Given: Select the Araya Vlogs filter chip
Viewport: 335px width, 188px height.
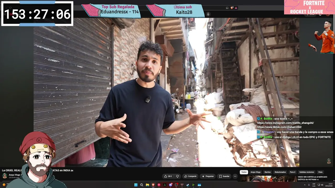Looking at the screenshot, I should click(255, 172).
